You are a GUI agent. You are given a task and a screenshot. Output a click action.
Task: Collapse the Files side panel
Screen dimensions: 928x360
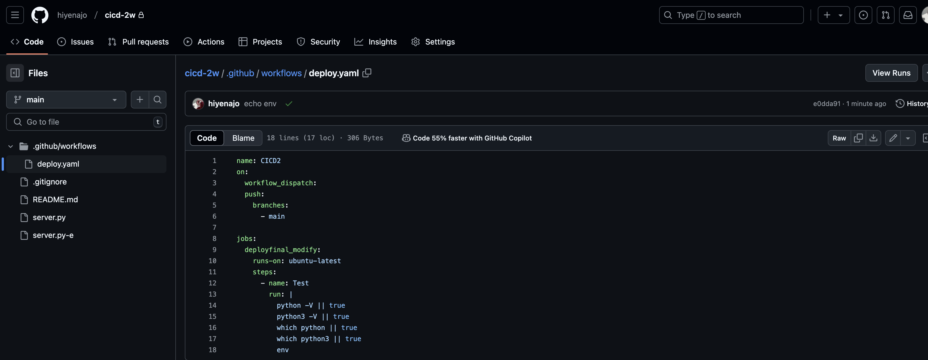click(15, 73)
